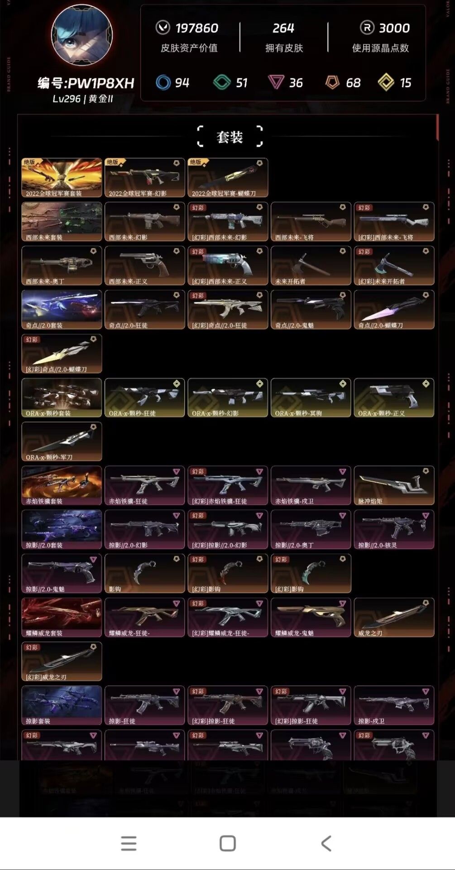Viewport: 455px width, 870px height.
Task: Open the 2022全球冠军赛套装 bundle thumbnail
Action: click(62, 177)
